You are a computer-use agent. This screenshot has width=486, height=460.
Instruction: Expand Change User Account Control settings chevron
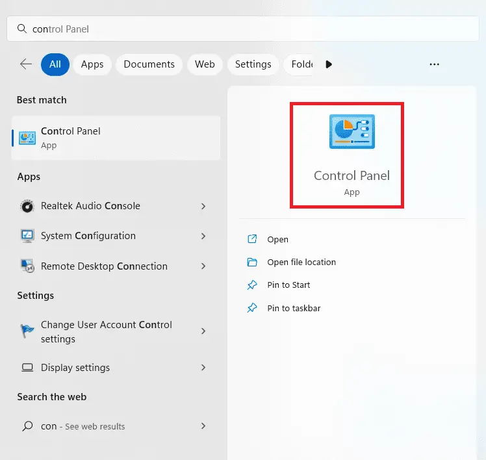click(x=203, y=331)
